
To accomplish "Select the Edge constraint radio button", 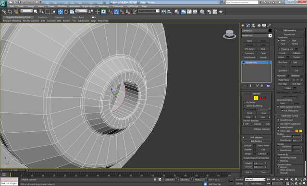I will coord(290,40).
